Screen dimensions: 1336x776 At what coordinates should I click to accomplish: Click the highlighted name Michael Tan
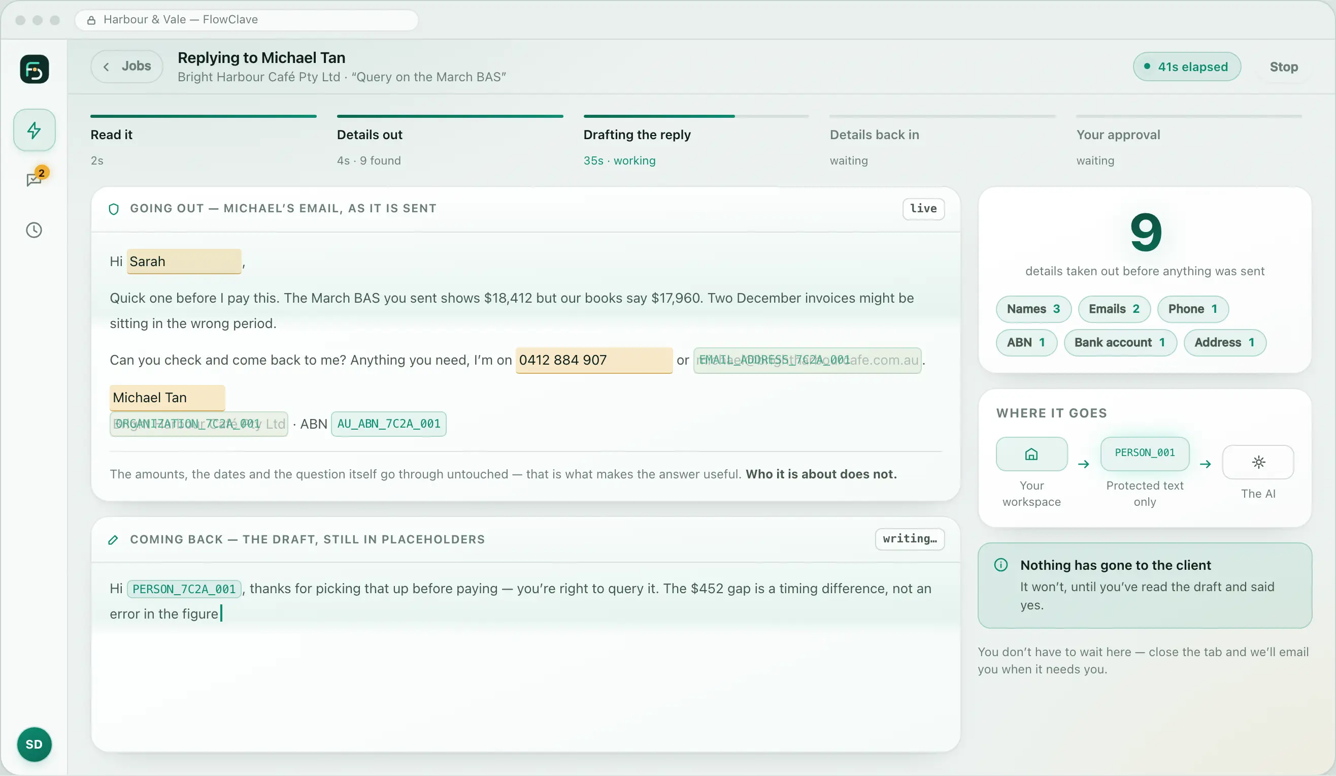point(167,398)
